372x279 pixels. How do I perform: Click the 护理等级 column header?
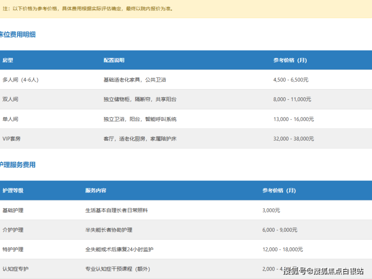[x=13, y=190]
